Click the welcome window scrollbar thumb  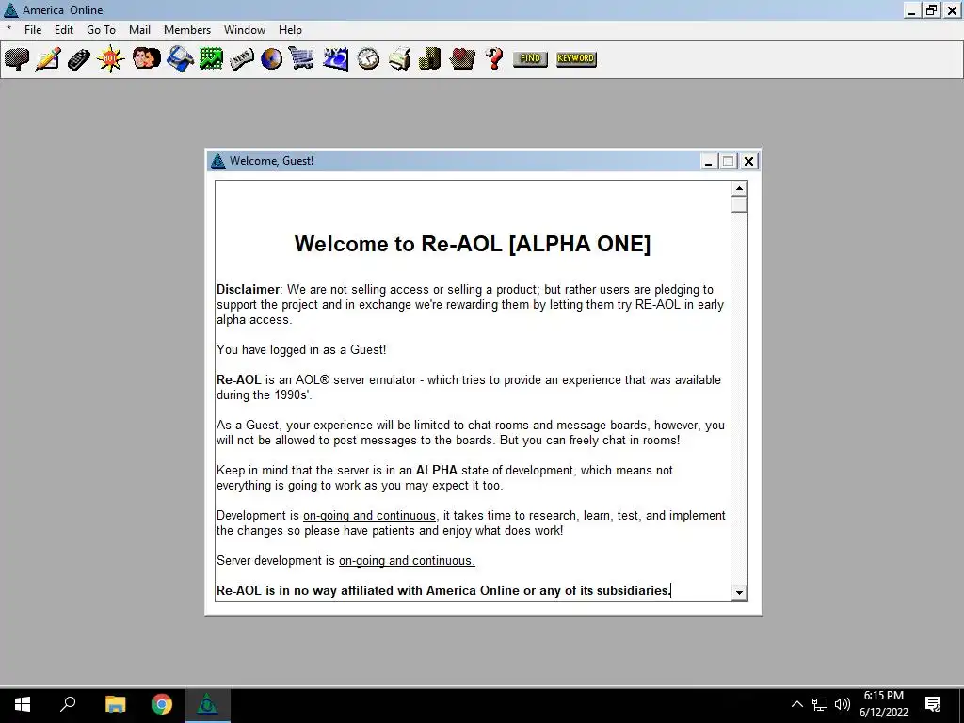(x=739, y=204)
